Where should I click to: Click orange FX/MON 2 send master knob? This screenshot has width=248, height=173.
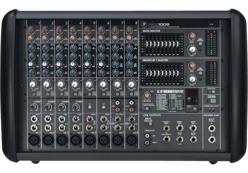tap(147, 96)
